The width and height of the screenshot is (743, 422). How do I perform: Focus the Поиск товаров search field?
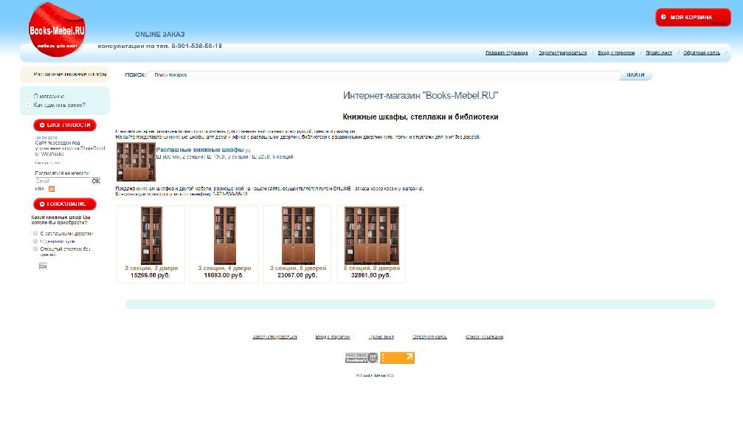pyautogui.click(x=384, y=75)
